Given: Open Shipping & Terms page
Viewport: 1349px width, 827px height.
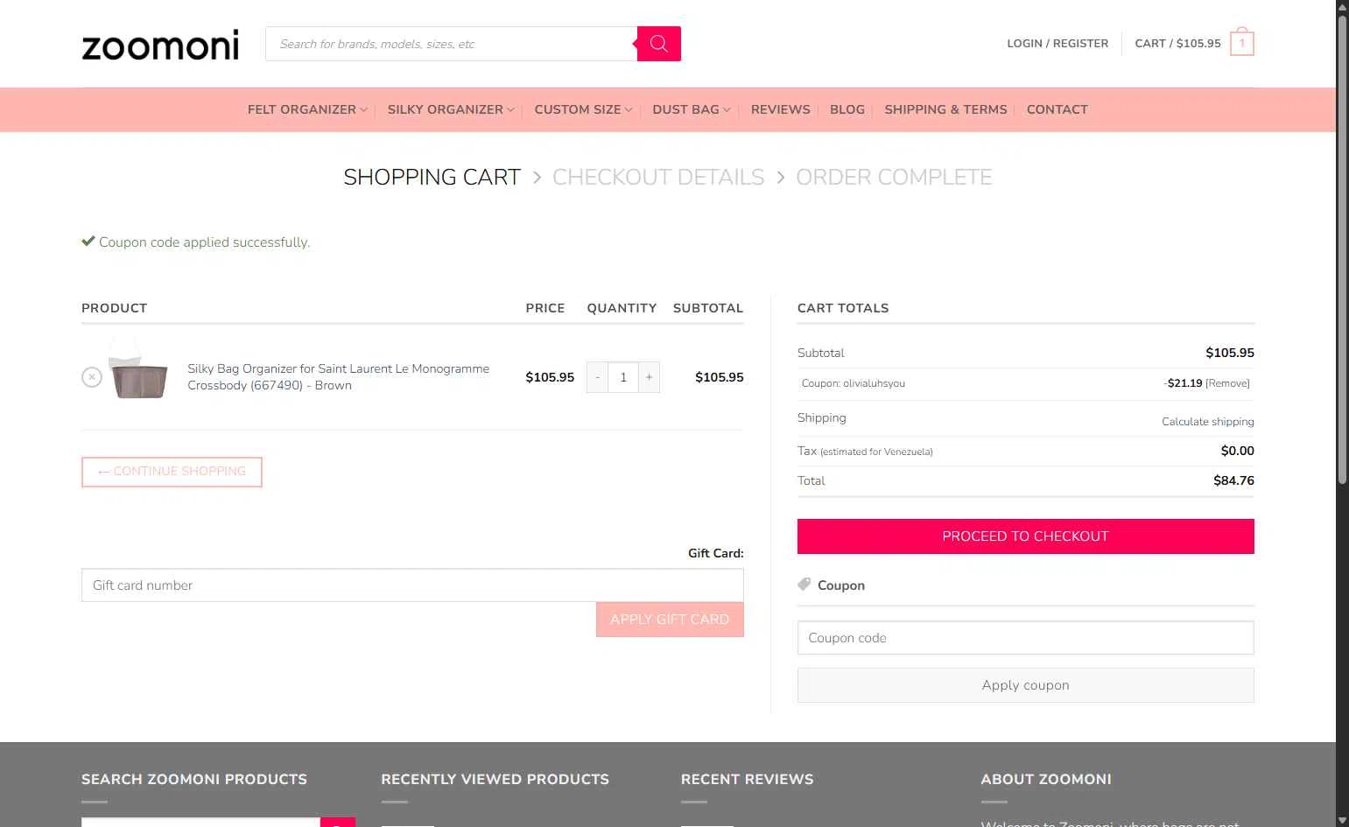Looking at the screenshot, I should click(945, 109).
